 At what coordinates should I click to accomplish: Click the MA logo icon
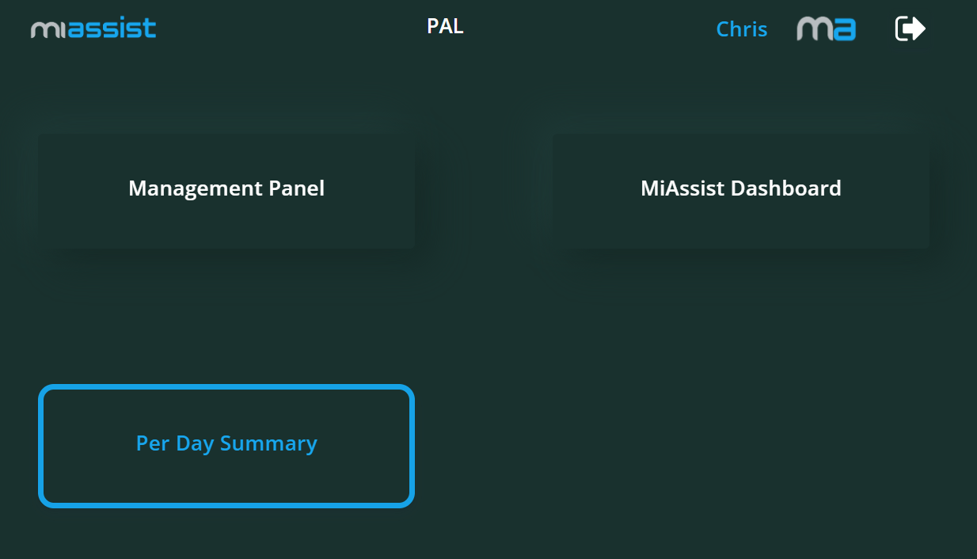click(826, 29)
